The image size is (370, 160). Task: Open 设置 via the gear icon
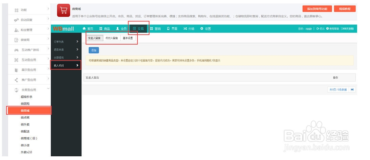pos(202,28)
